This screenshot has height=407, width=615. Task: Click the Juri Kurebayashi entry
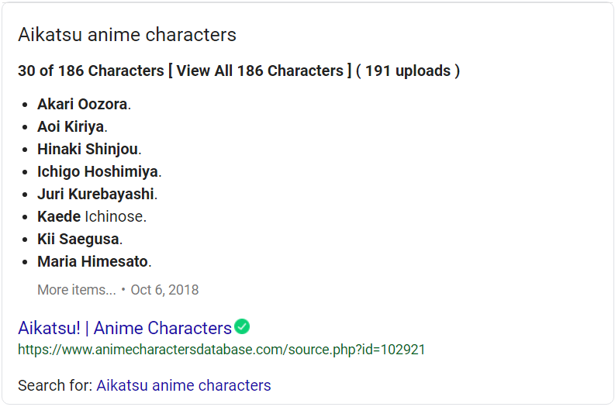(x=95, y=194)
